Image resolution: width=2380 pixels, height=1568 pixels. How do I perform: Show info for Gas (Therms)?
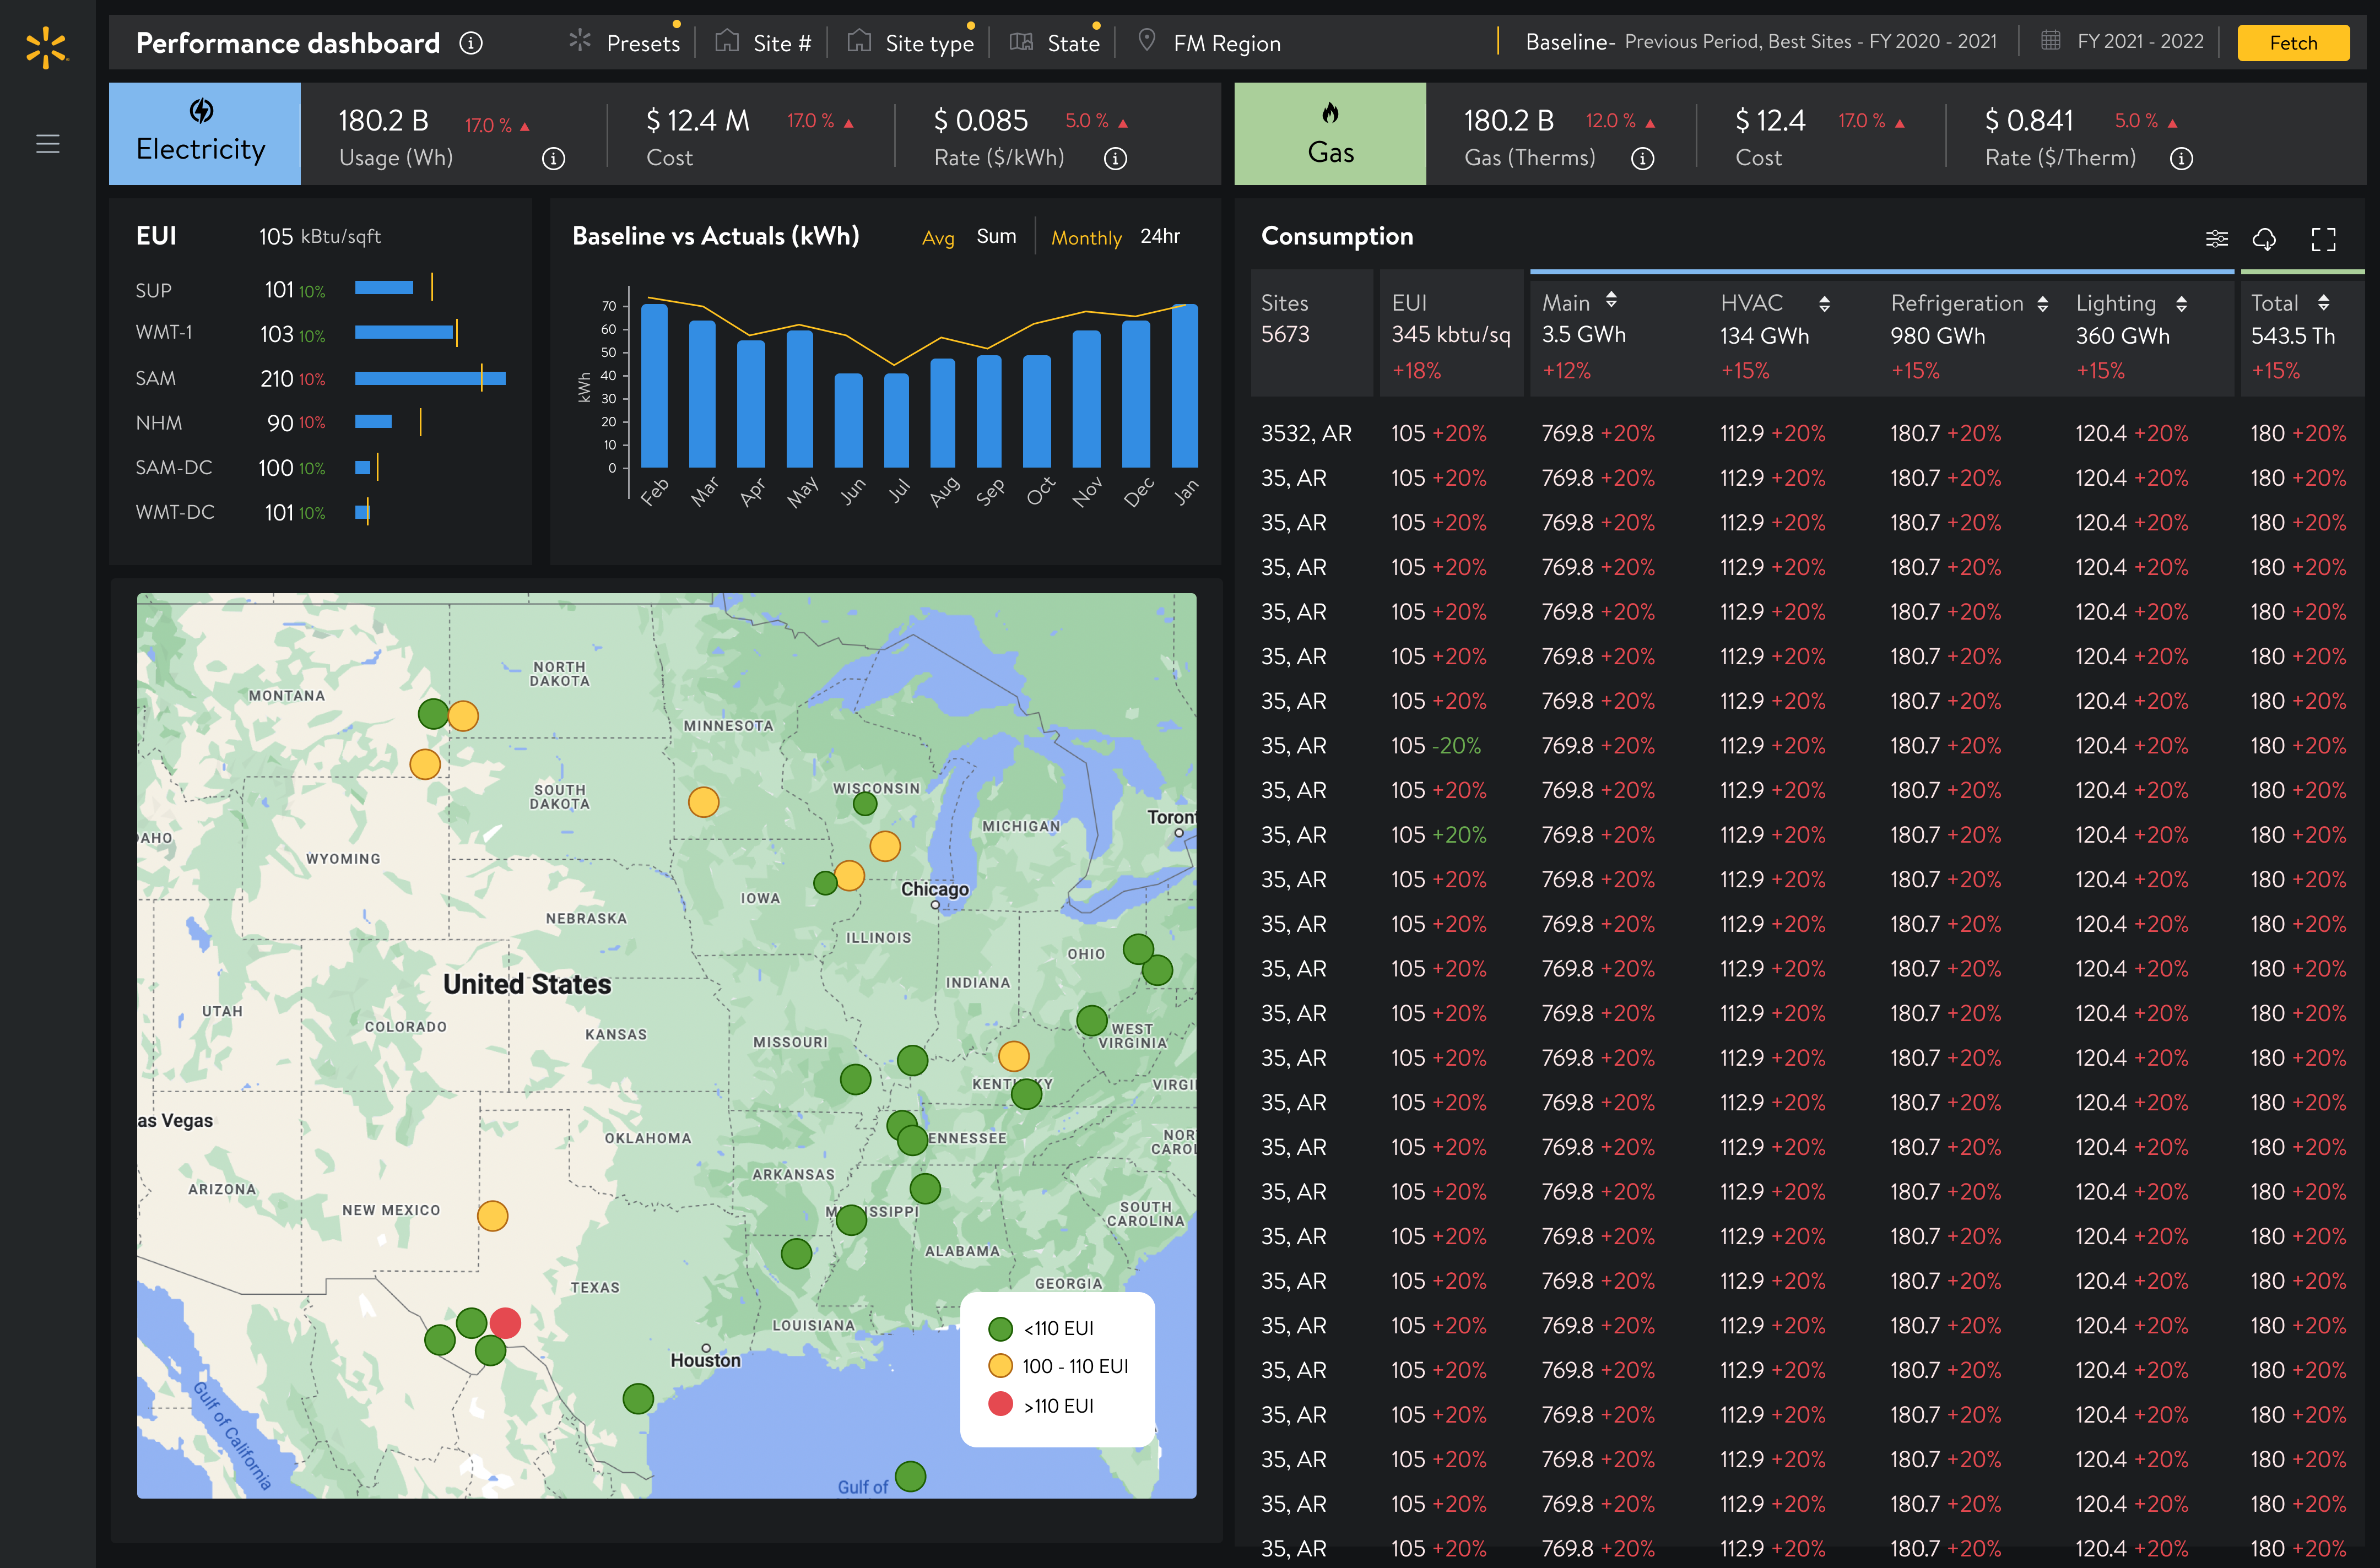point(1642,158)
